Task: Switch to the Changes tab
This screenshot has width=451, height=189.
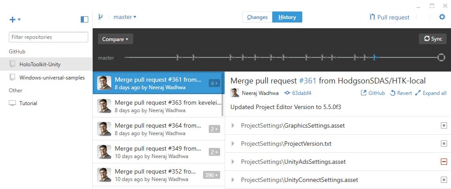Action: point(257,17)
